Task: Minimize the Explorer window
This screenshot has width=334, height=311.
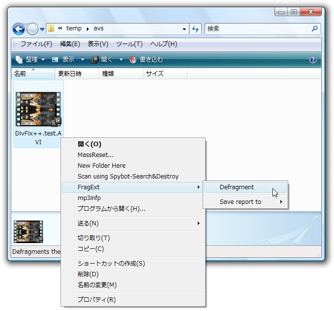Action: tap(281, 12)
